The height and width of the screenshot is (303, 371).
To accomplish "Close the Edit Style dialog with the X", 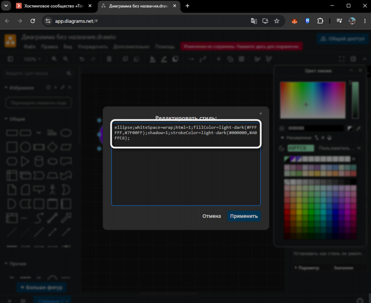I will 260,114.
